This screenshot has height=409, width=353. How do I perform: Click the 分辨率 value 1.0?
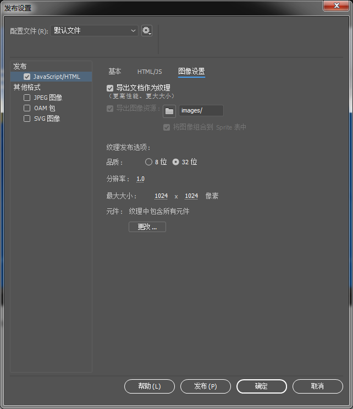pyautogui.click(x=140, y=179)
